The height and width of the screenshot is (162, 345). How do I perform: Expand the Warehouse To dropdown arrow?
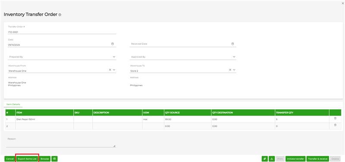pyautogui.click(x=234, y=70)
